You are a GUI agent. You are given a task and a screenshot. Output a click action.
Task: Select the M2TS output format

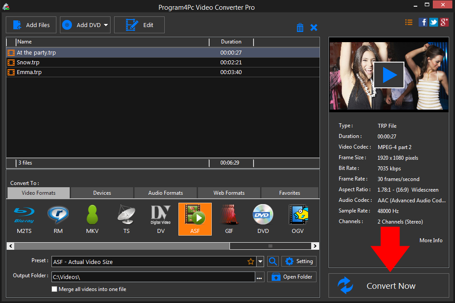tap(24, 219)
